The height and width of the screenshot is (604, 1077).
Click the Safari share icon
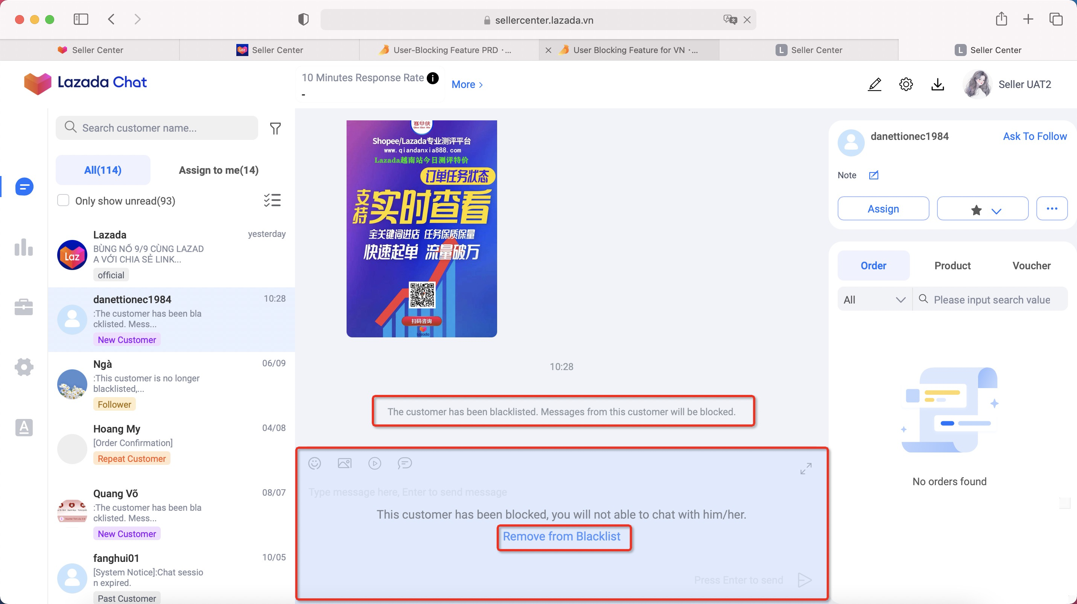point(1001,19)
